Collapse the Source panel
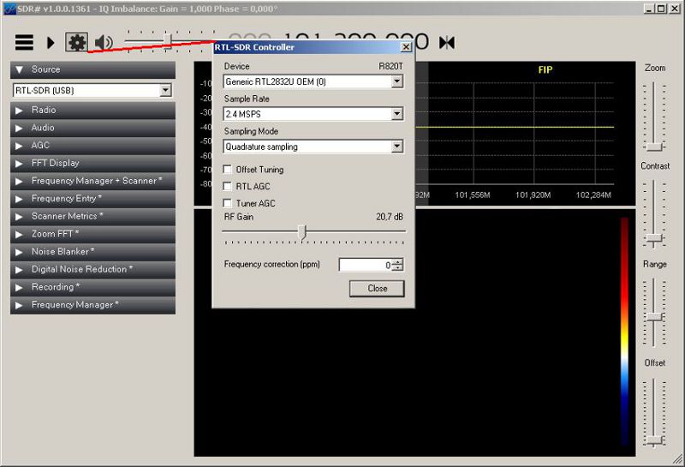685x467 pixels. tap(93, 69)
